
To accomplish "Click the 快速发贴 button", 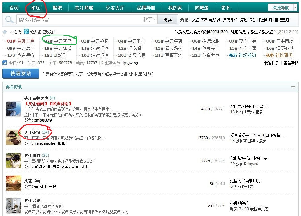I will (x=21, y=74).
